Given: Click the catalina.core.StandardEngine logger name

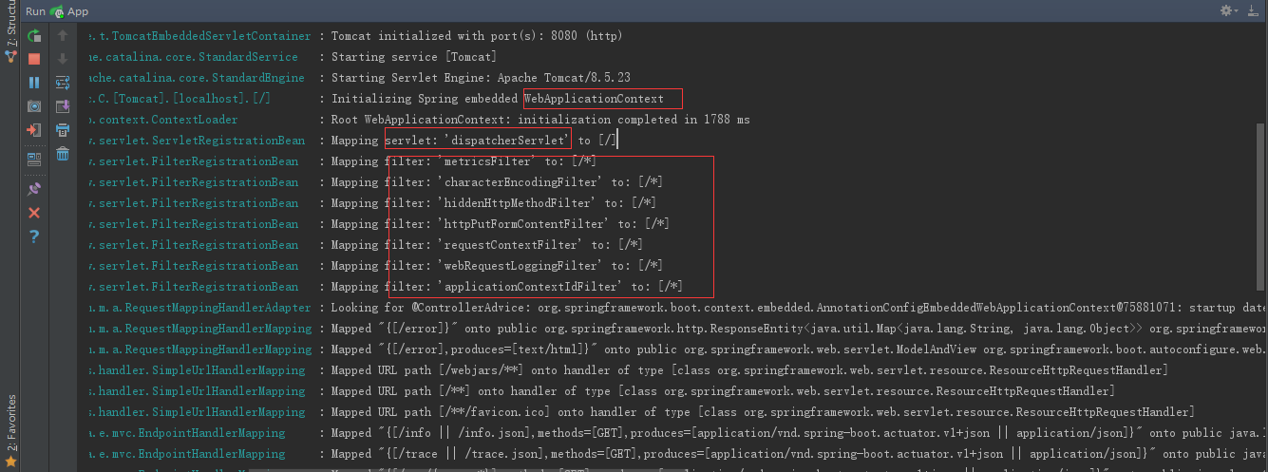Looking at the screenshot, I should (196, 78).
